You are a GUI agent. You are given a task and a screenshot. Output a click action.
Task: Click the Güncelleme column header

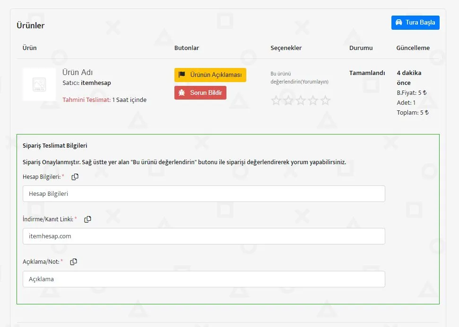pyautogui.click(x=413, y=48)
